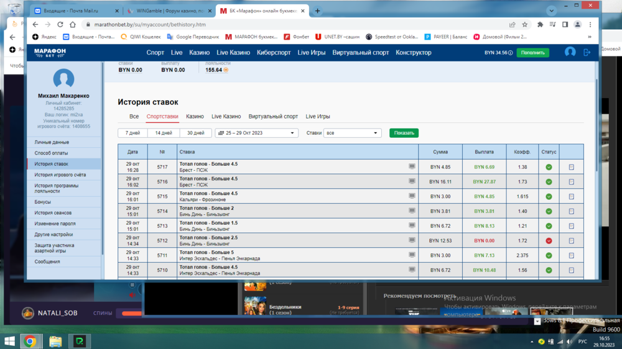Switch to the Казино history tab
The width and height of the screenshot is (622, 349).
pyautogui.click(x=195, y=117)
